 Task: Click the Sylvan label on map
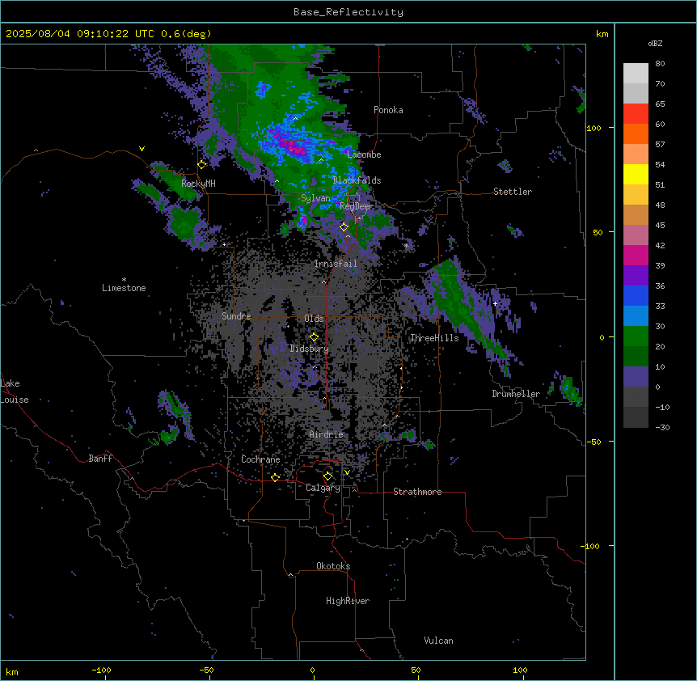(x=315, y=198)
